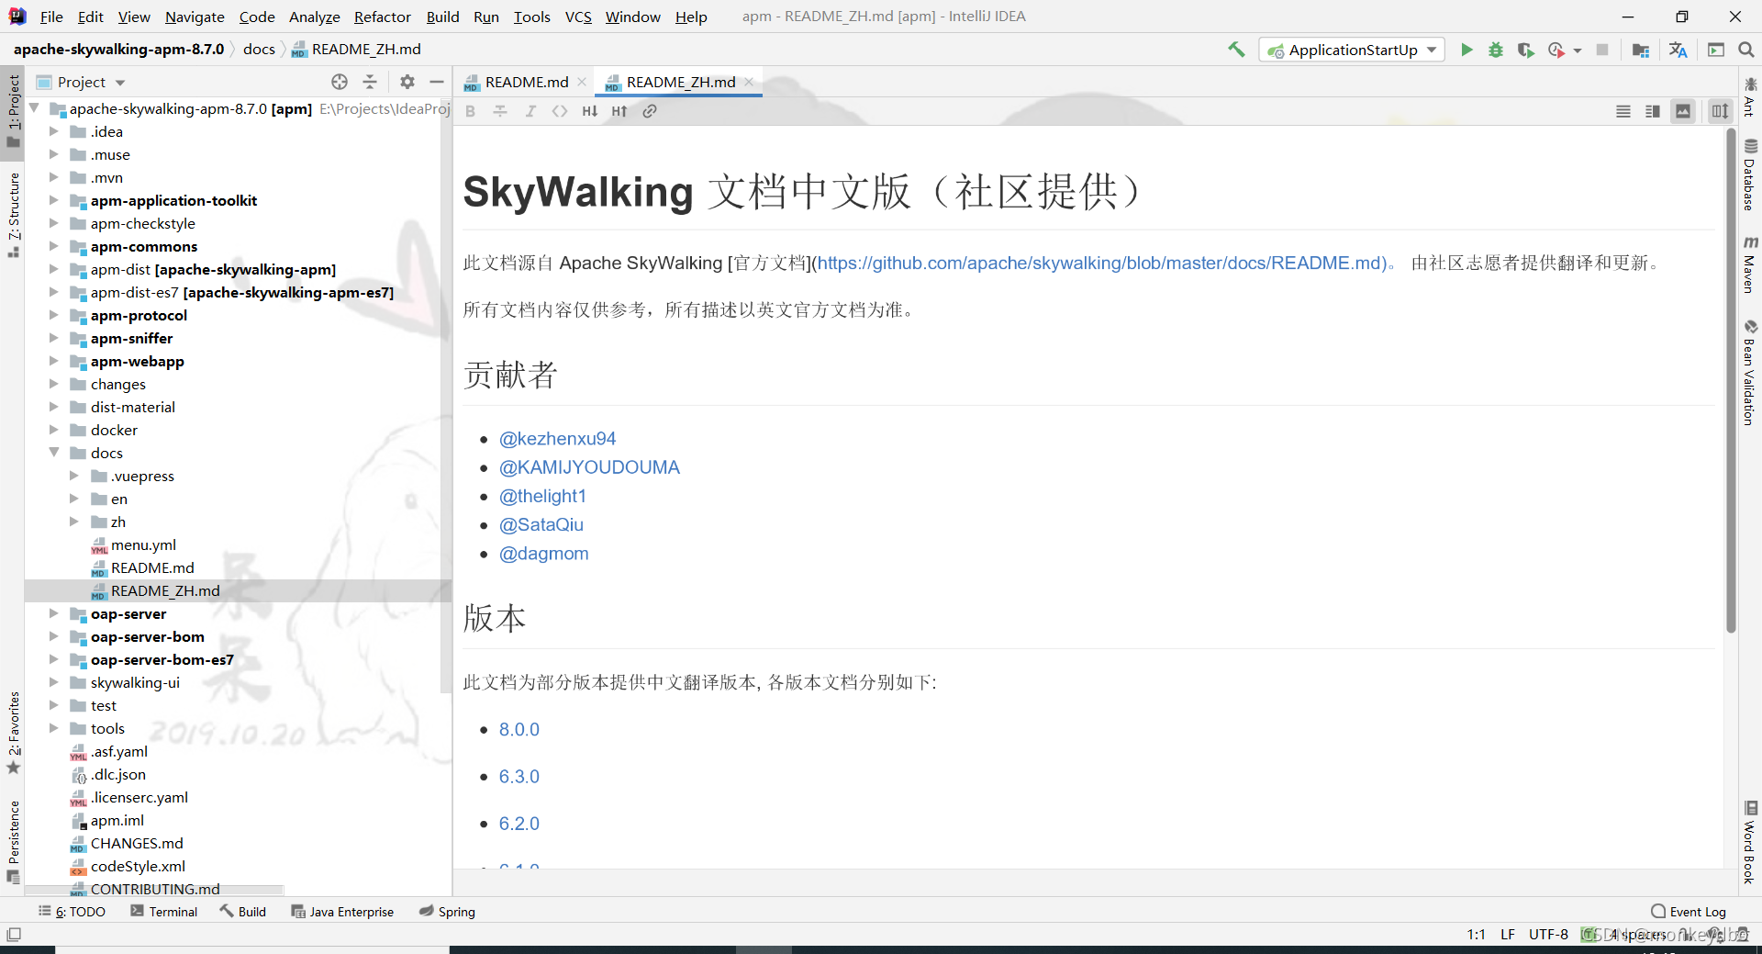Apply italic markdown formatting
The height and width of the screenshot is (954, 1762).
(x=530, y=111)
